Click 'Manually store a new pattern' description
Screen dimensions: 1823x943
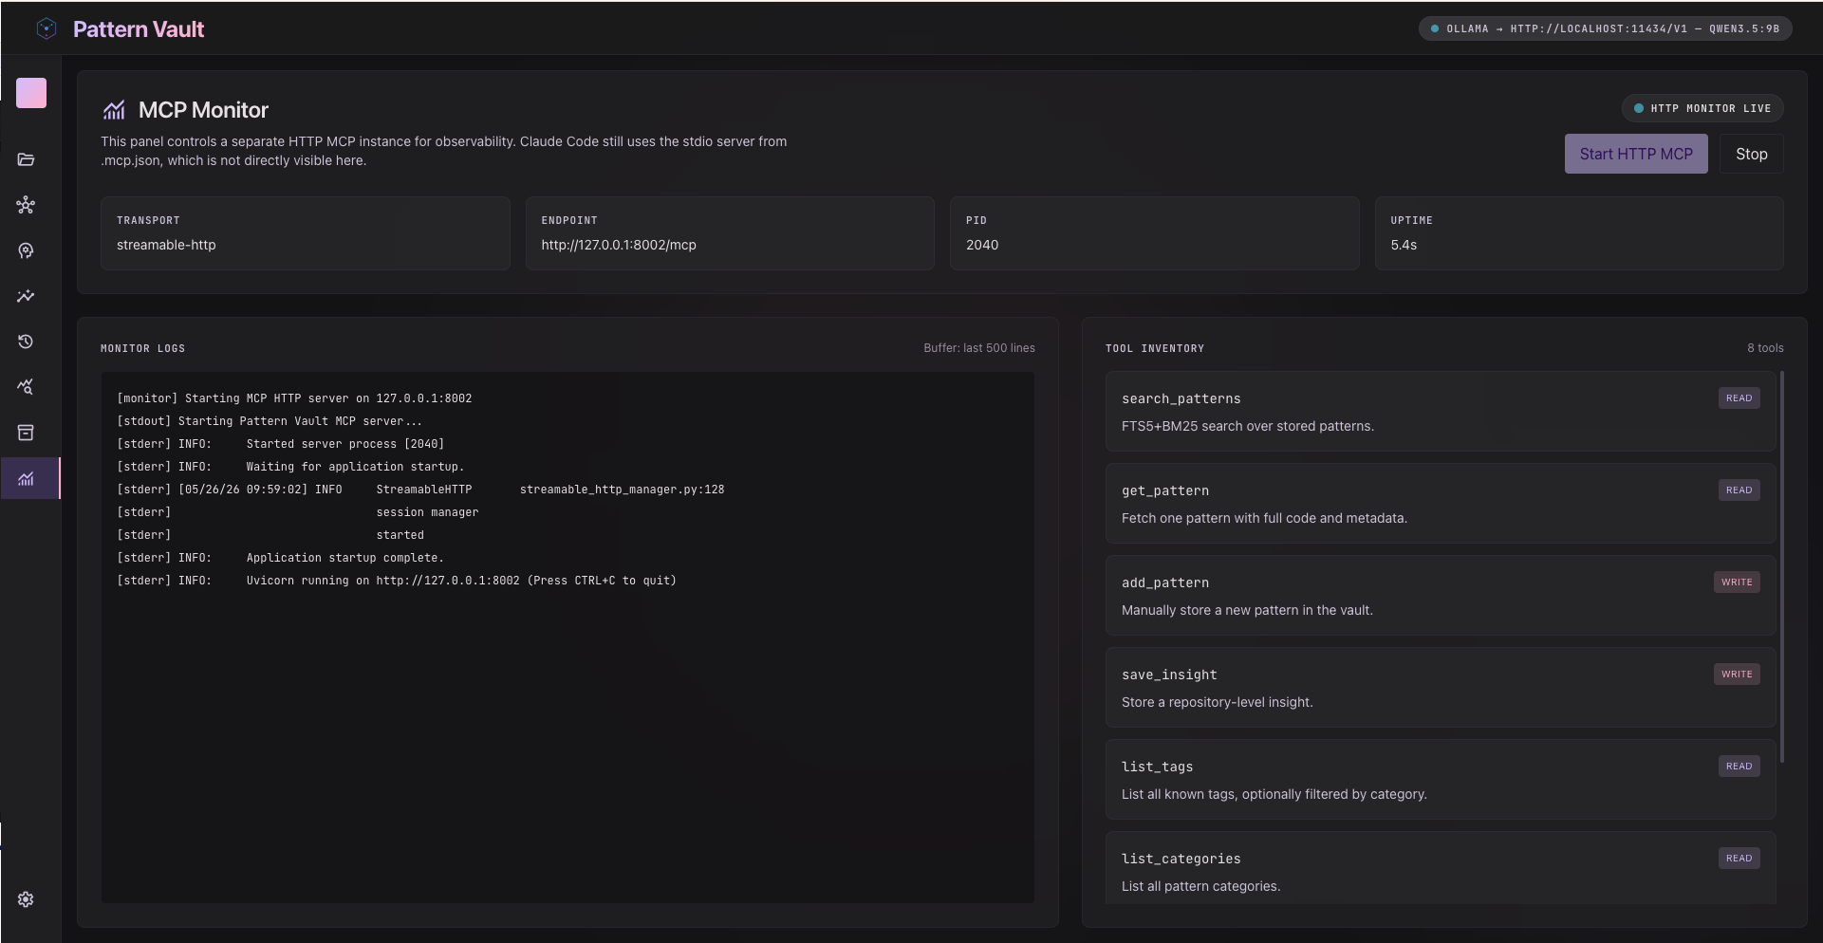(1247, 610)
